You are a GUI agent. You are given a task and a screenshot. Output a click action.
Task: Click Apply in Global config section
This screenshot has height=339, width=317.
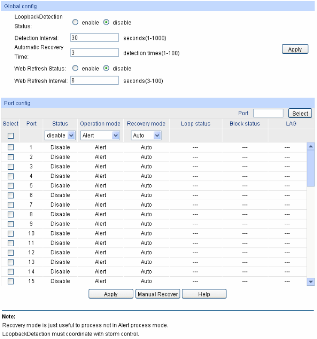pos(295,49)
